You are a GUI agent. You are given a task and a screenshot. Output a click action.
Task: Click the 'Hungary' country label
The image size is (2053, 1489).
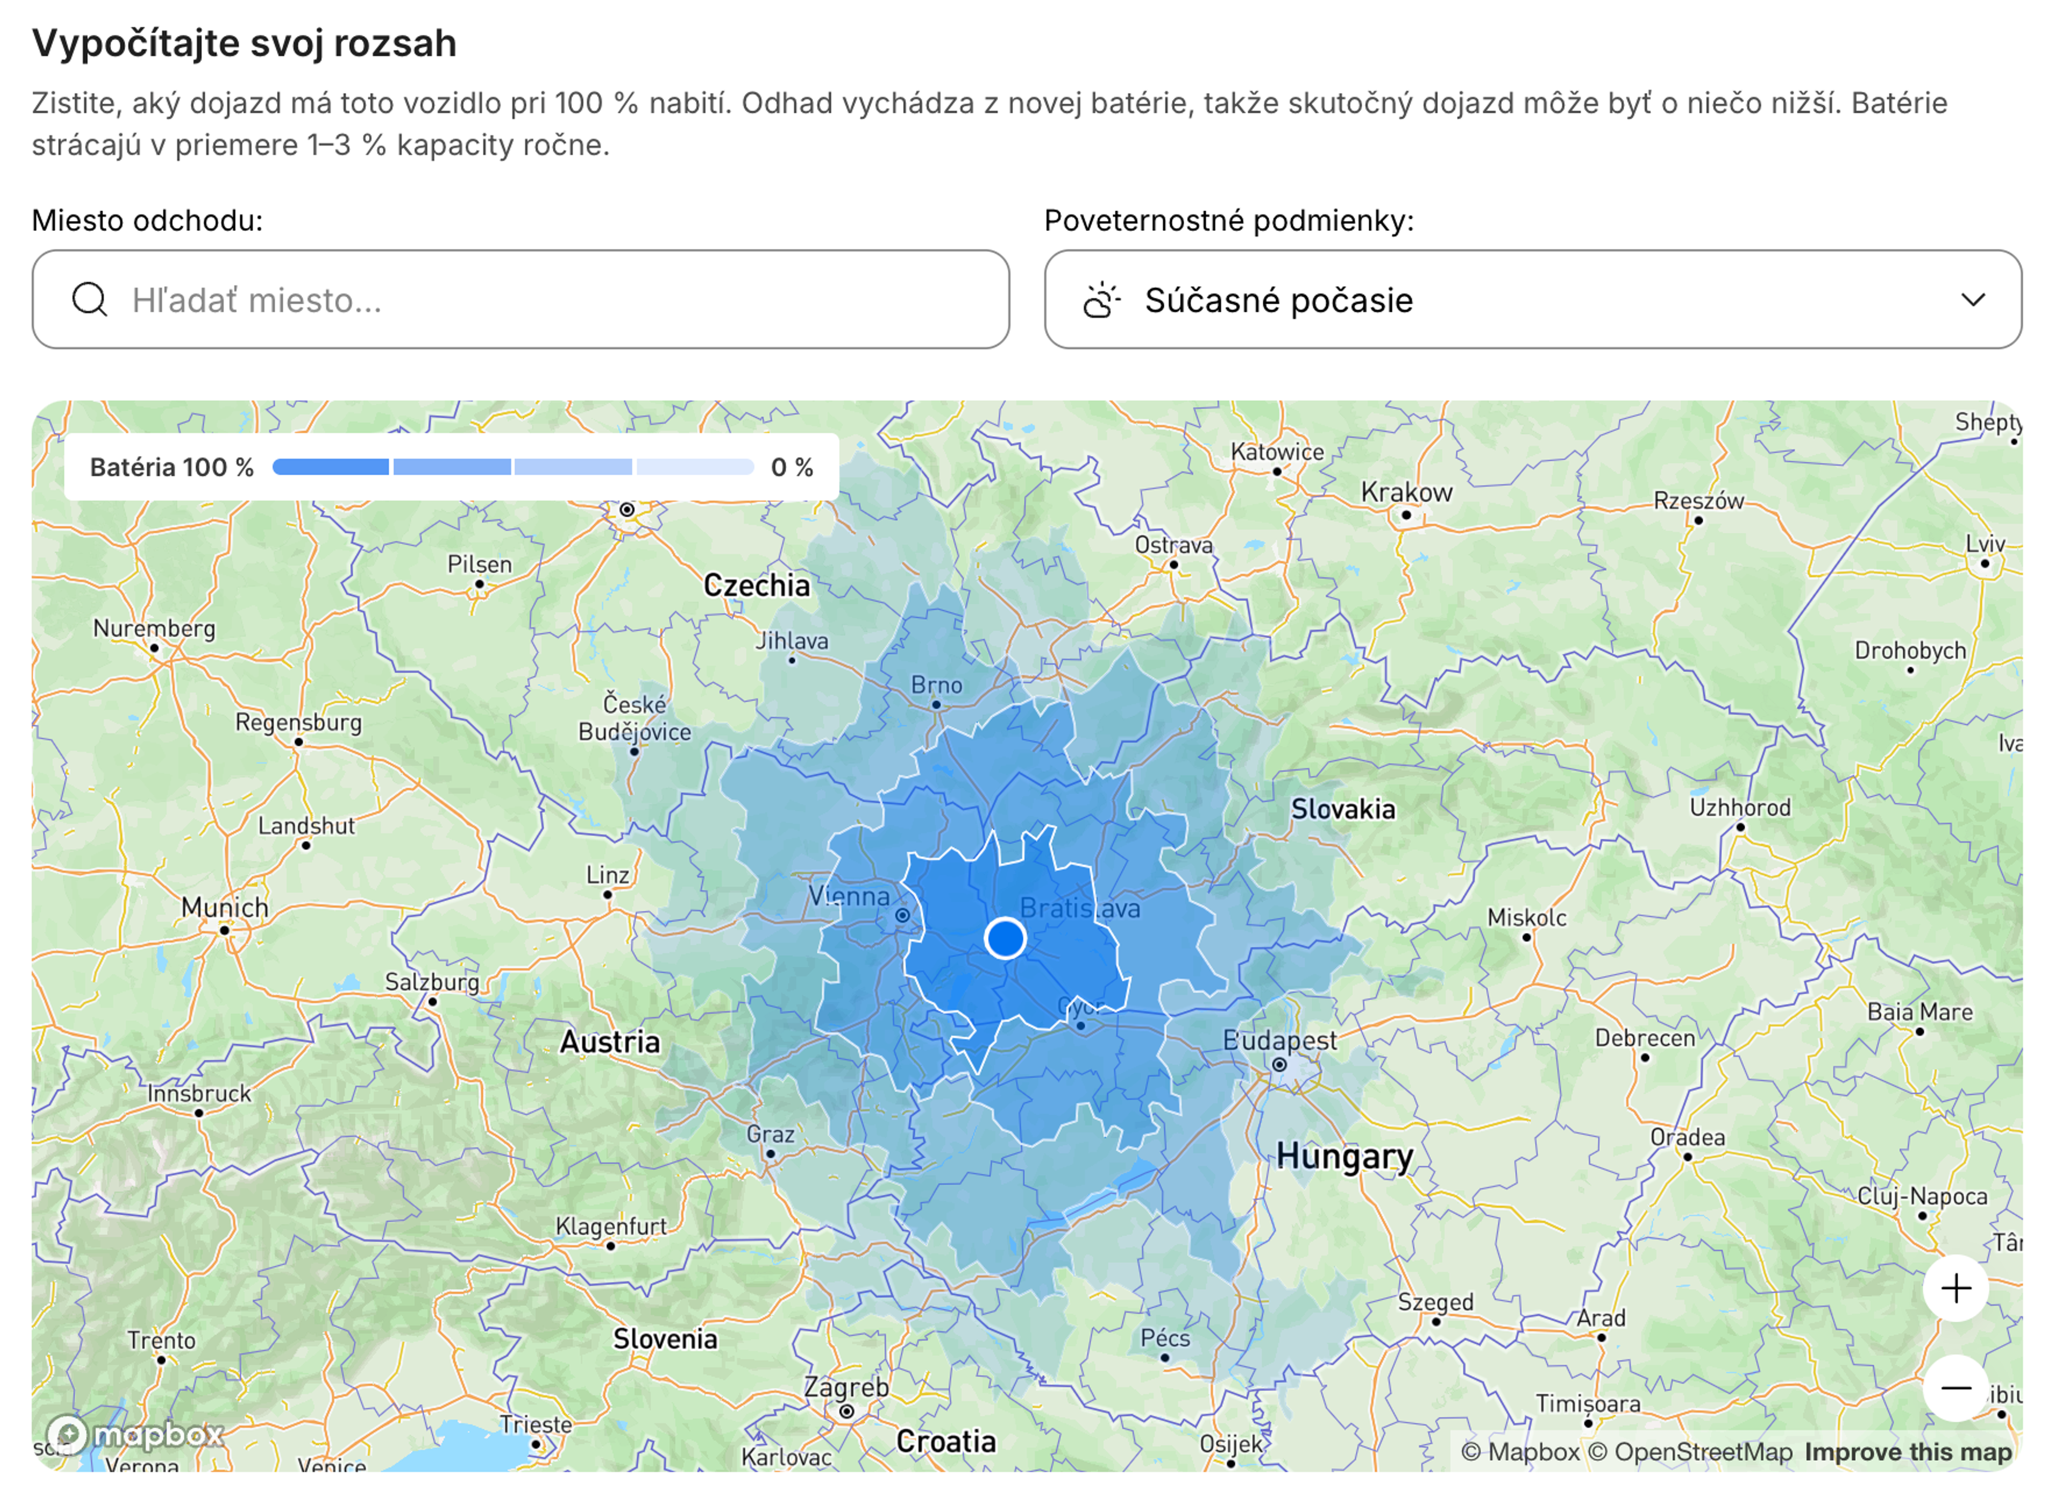[x=1344, y=1157]
